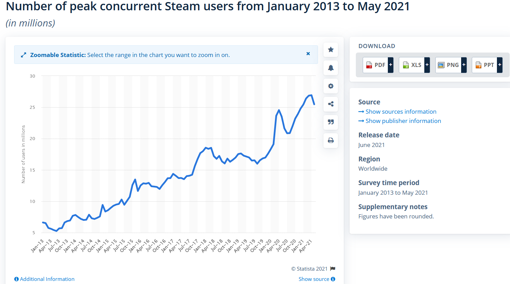This screenshot has width=510, height=284.
Task: Click the flag icon beside Statista 2021
Action: 333,269
